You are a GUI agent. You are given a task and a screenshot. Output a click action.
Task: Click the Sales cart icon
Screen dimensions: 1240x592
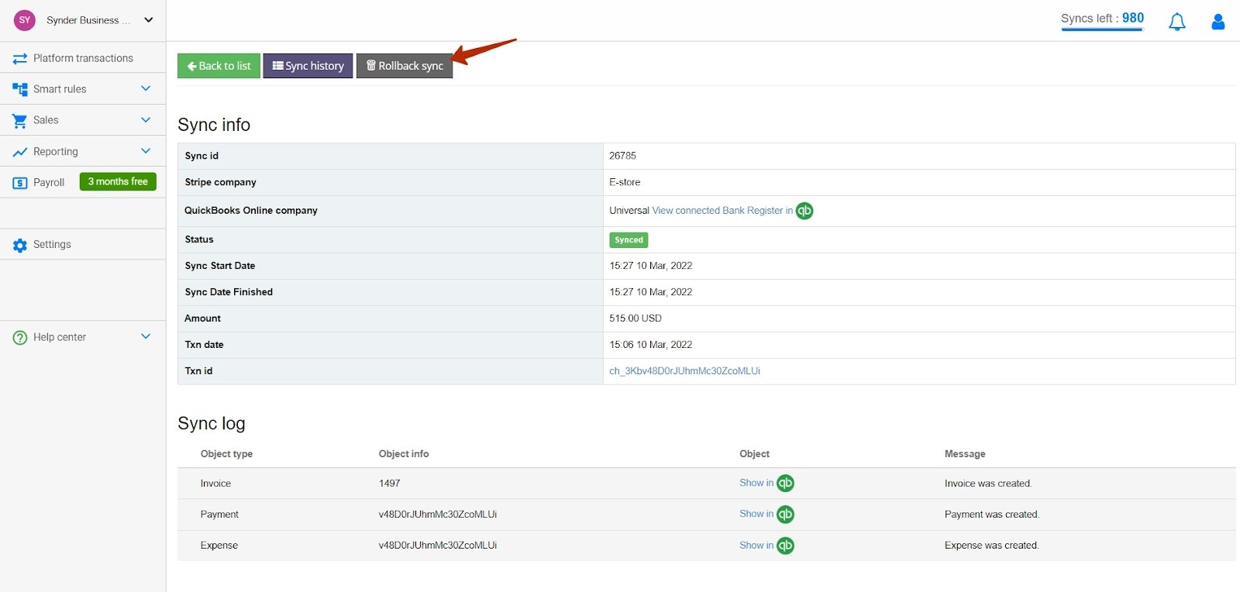pyautogui.click(x=20, y=120)
